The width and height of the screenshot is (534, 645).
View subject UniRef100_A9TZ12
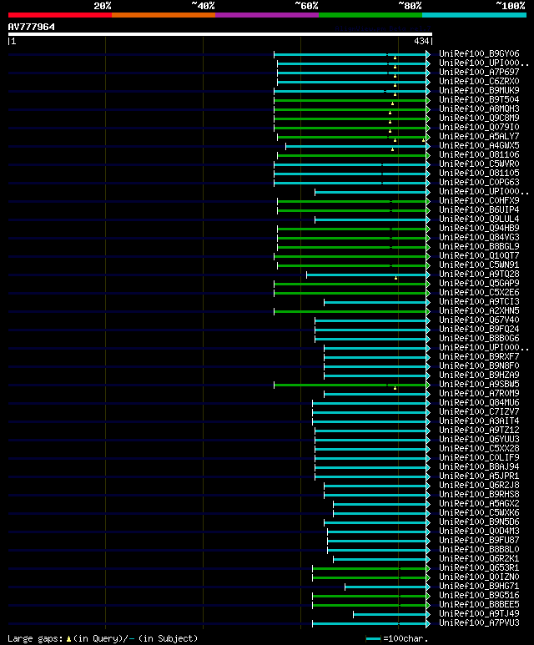click(479, 431)
